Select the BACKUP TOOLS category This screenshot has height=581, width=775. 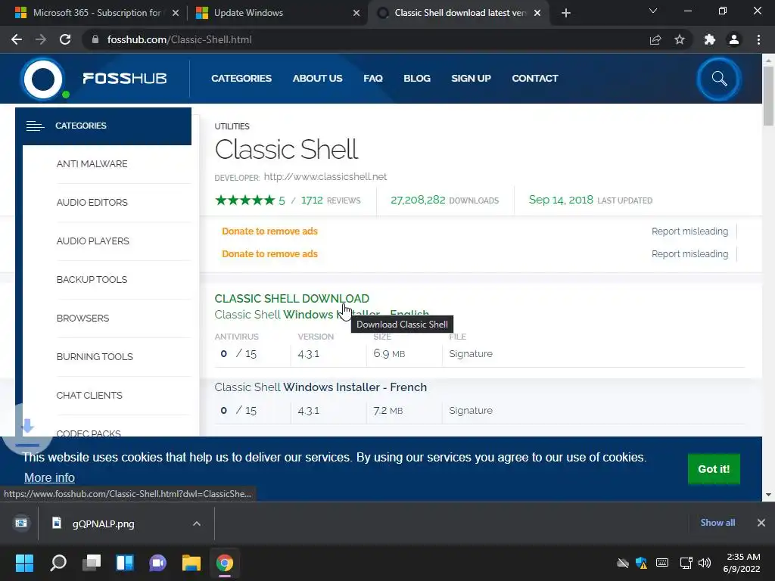[92, 280]
